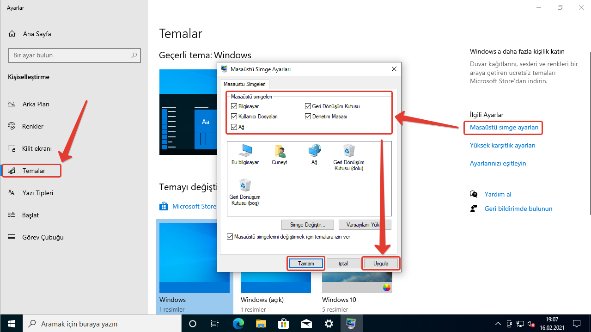The image size is (591, 332).
Task: Disable themes changing desktop icons checkbox
Action: (230, 237)
